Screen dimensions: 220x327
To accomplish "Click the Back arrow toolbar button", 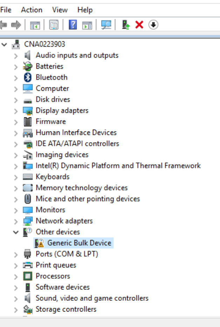I will [x=4, y=25].
